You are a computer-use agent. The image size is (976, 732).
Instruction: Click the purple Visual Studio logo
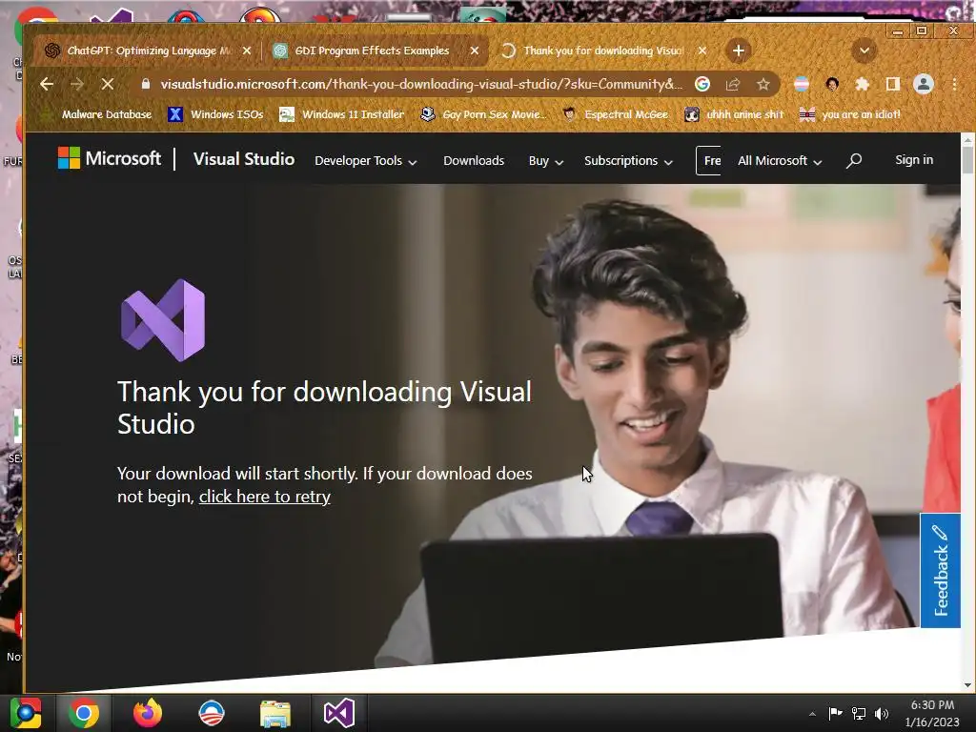[163, 320]
